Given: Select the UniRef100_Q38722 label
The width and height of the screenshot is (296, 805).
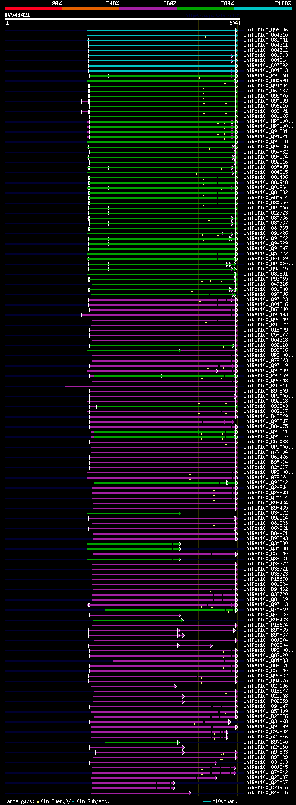Looking at the screenshot, I should click(265, 564).
